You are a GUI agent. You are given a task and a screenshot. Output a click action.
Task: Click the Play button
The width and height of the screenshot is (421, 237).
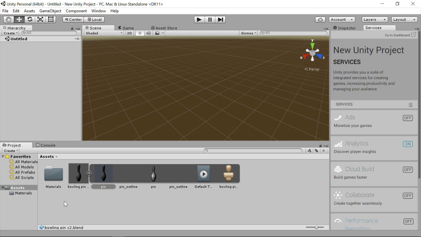click(x=199, y=20)
